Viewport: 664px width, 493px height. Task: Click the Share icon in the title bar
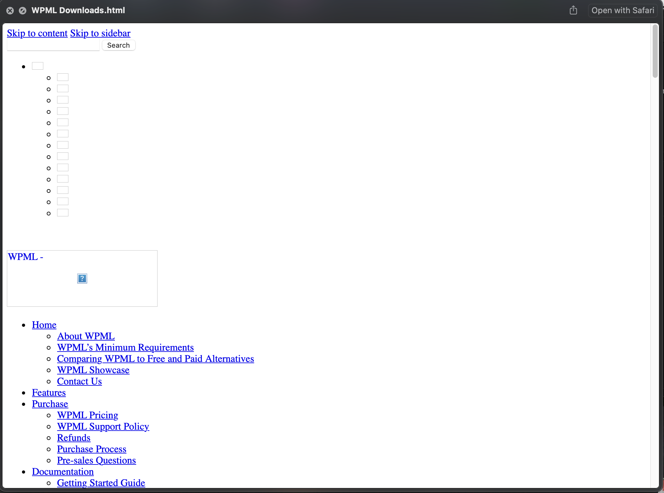[x=573, y=10]
